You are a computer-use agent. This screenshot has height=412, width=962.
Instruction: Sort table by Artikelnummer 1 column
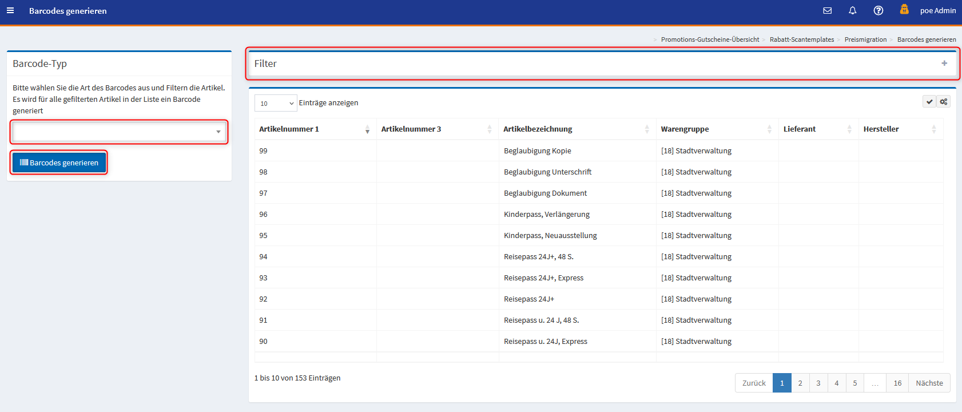point(315,129)
